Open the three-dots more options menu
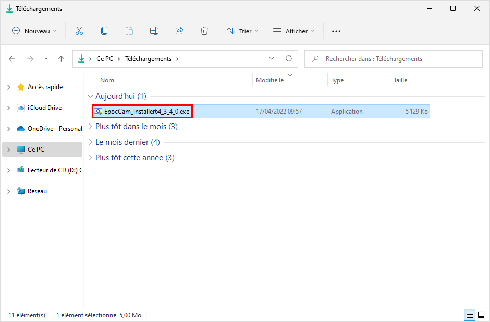This screenshot has height=322, width=490. [336, 31]
